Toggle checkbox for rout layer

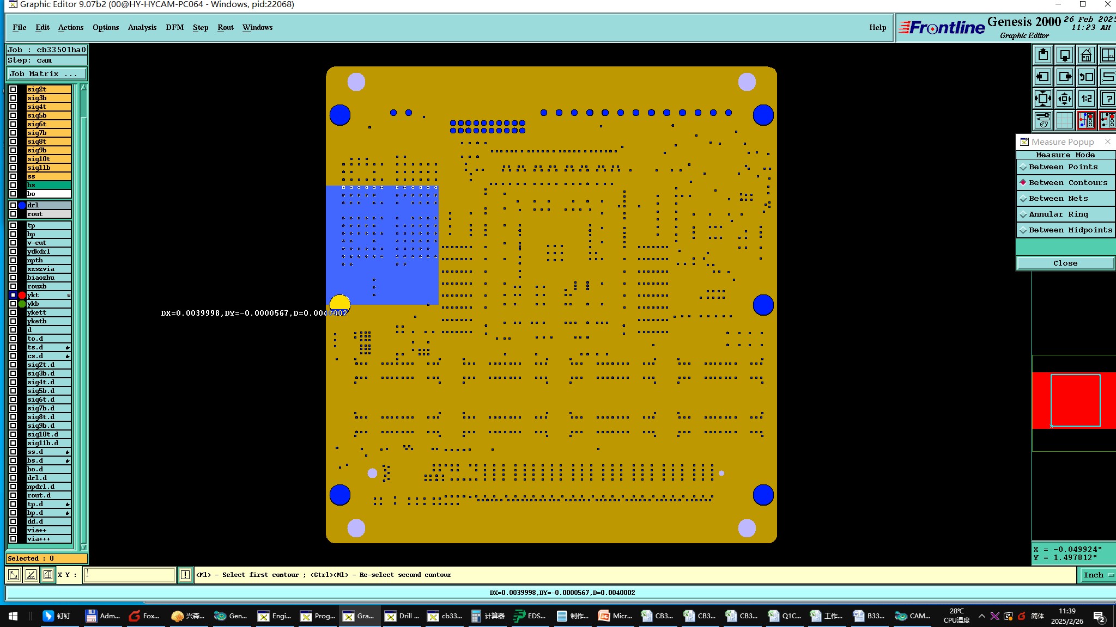[x=13, y=214]
